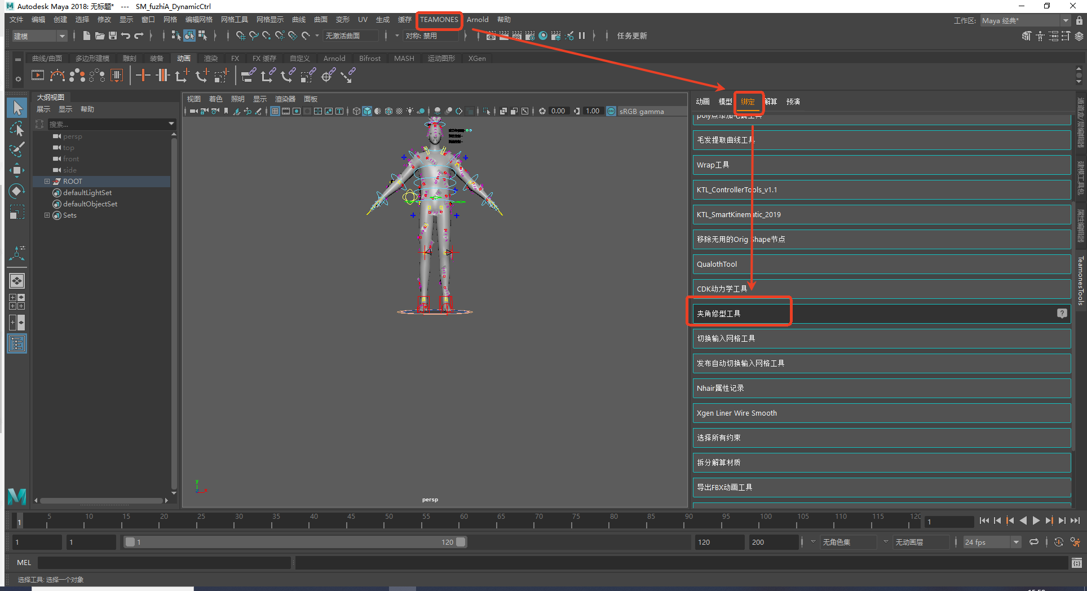Expand the ROOT node in outliner

point(47,182)
